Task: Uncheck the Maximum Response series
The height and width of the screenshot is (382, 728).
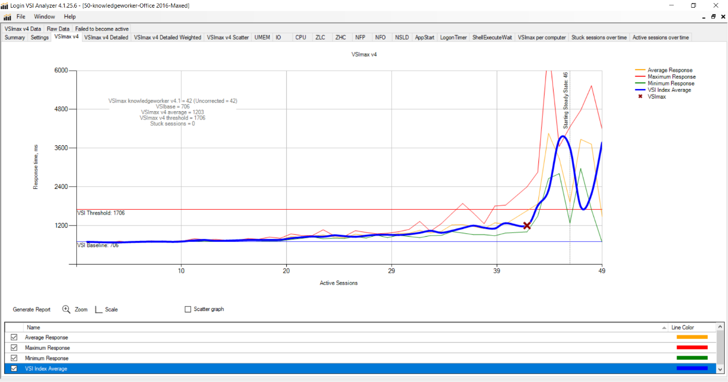Action: (x=14, y=348)
